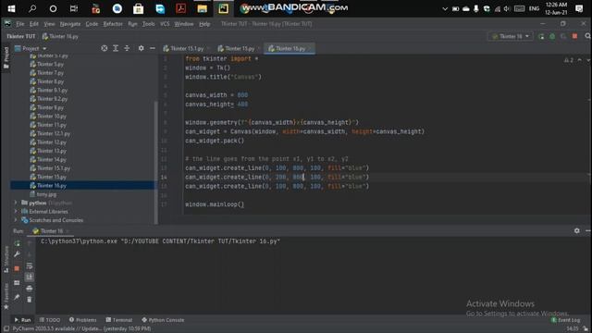This screenshot has width=592, height=333.
Task: Toggle tool window bars in status corner
Action: click(x=6, y=329)
